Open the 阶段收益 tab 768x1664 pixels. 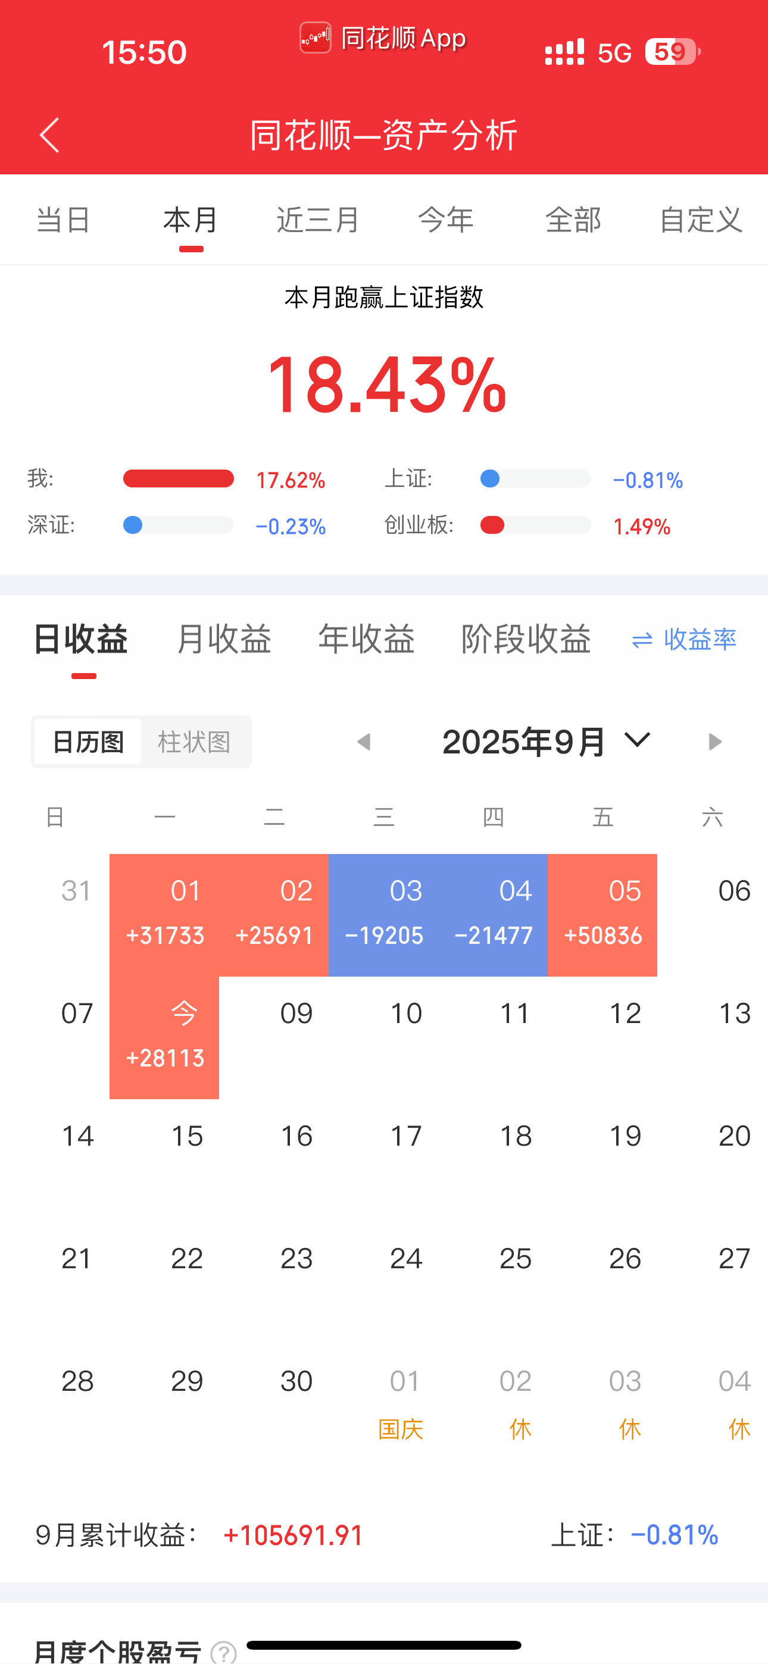click(x=526, y=639)
